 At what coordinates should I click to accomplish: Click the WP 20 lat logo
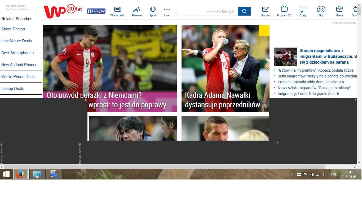click(63, 11)
